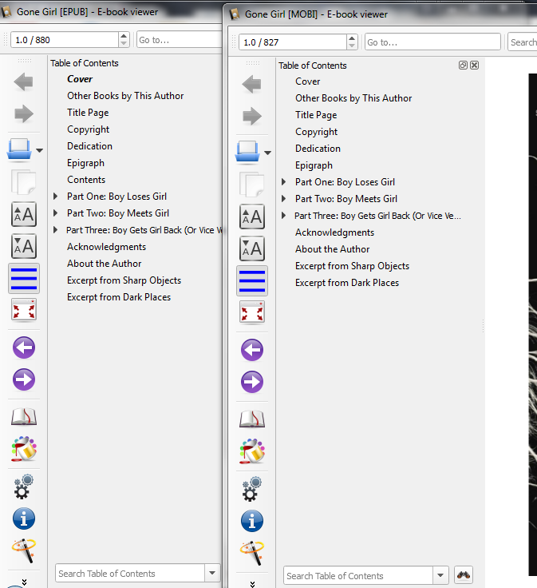Click binoculars search button in MOBI viewer

[464, 575]
